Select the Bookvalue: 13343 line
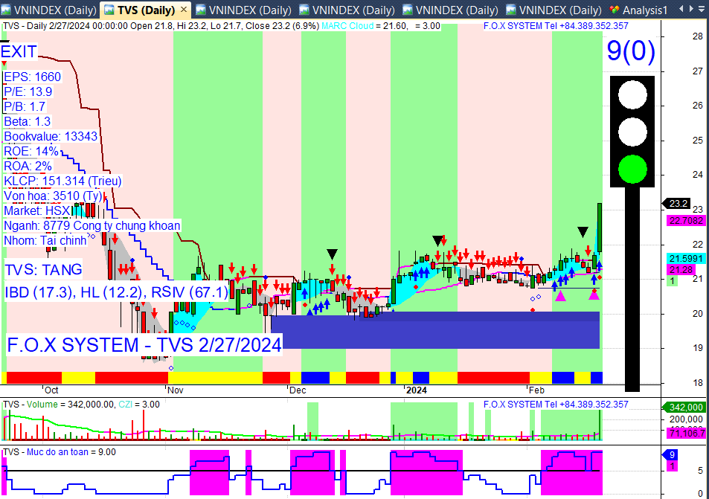 (x=51, y=137)
